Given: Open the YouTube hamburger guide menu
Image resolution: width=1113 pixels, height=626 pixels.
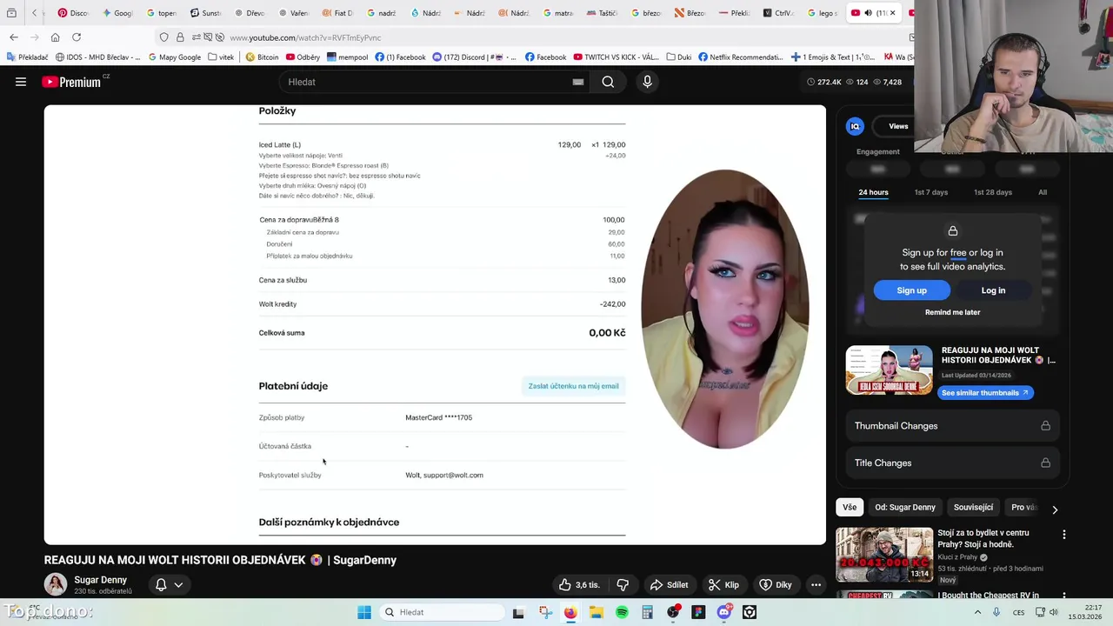Looking at the screenshot, I should tap(21, 82).
